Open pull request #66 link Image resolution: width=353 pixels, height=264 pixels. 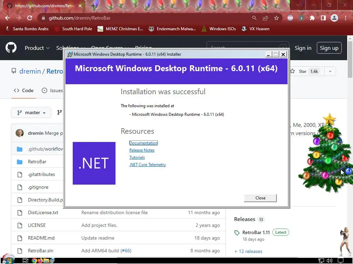(125, 251)
